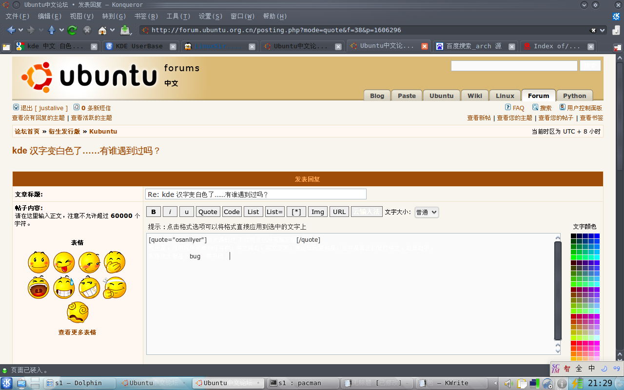
Task: Pick the black swatch in color palette
Action: [573, 236]
